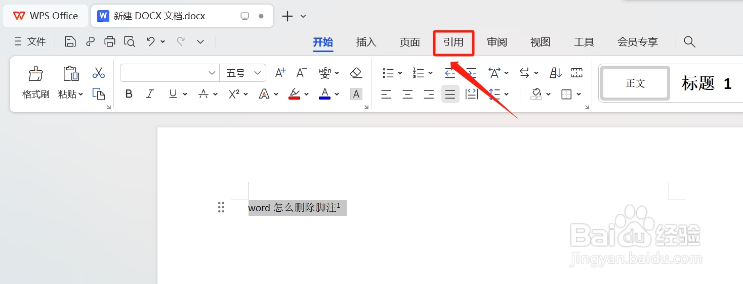Viewport: 743px width, 284px height.
Task: Click the text effects outlined A icon
Action: click(264, 94)
